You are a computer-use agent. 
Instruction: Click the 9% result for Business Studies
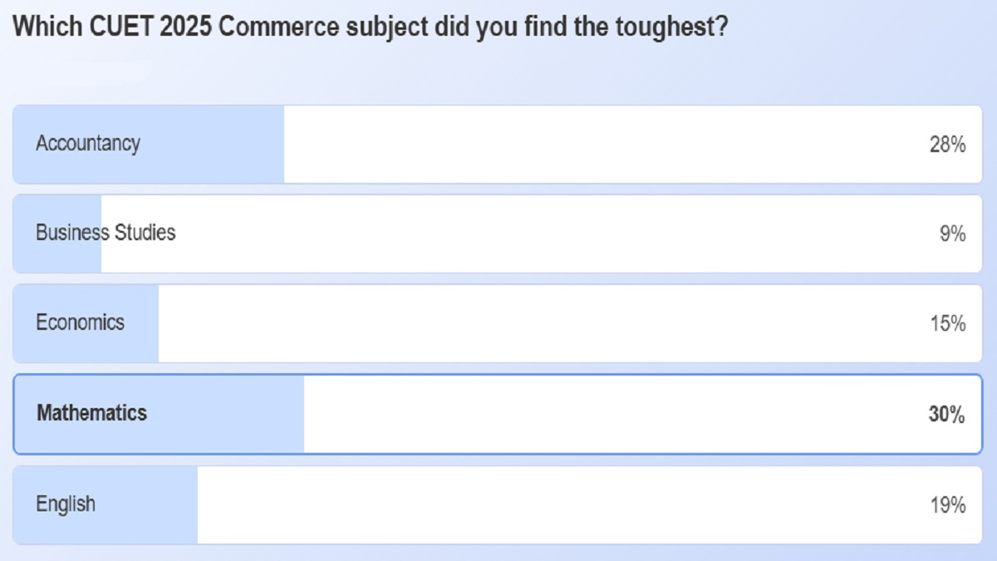(952, 234)
